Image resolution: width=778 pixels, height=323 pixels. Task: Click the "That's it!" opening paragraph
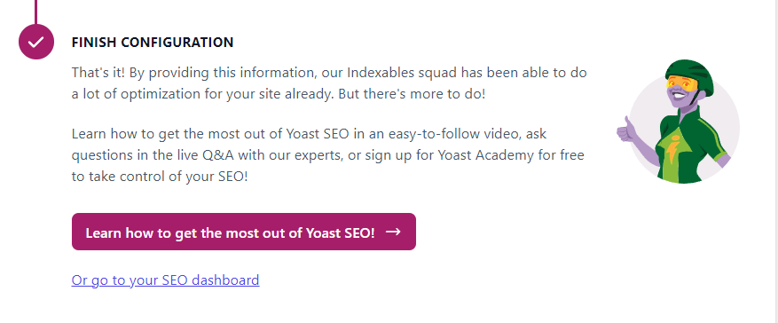pyautogui.click(x=329, y=83)
